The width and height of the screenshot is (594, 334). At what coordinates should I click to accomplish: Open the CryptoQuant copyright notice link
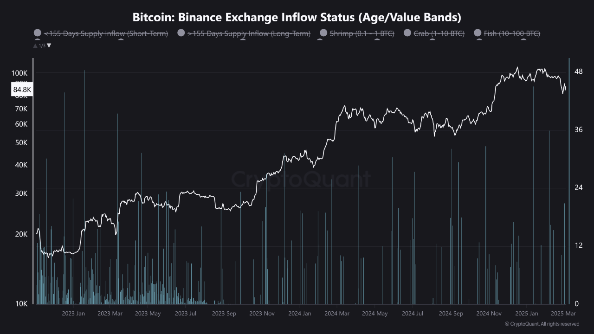(x=542, y=324)
